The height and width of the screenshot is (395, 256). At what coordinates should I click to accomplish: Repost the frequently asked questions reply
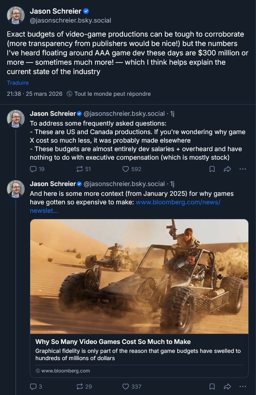coord(79,169)
